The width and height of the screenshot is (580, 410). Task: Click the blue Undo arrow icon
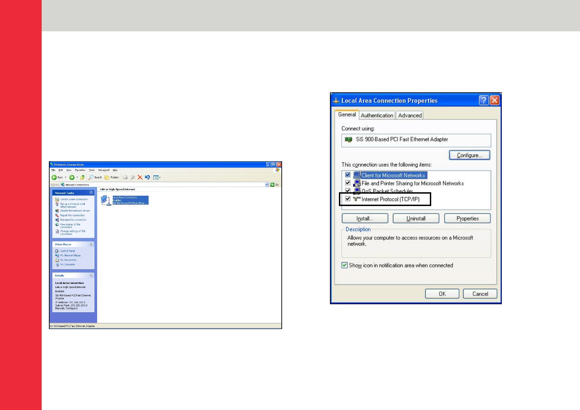(x=147, y=177)
